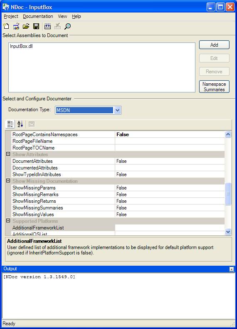Open the Help menu

pyautogui.click(x=76, y=16)
